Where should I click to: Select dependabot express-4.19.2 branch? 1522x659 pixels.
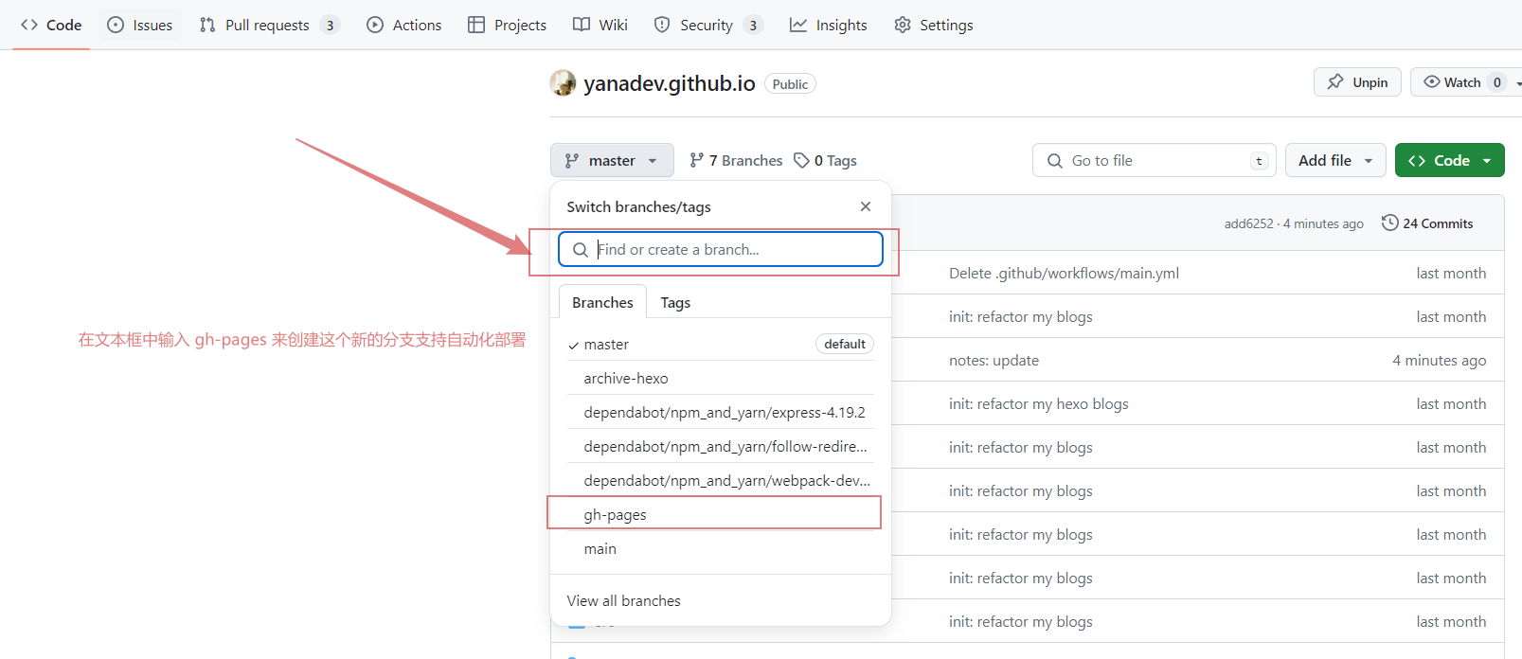click(x=721, y=412)
